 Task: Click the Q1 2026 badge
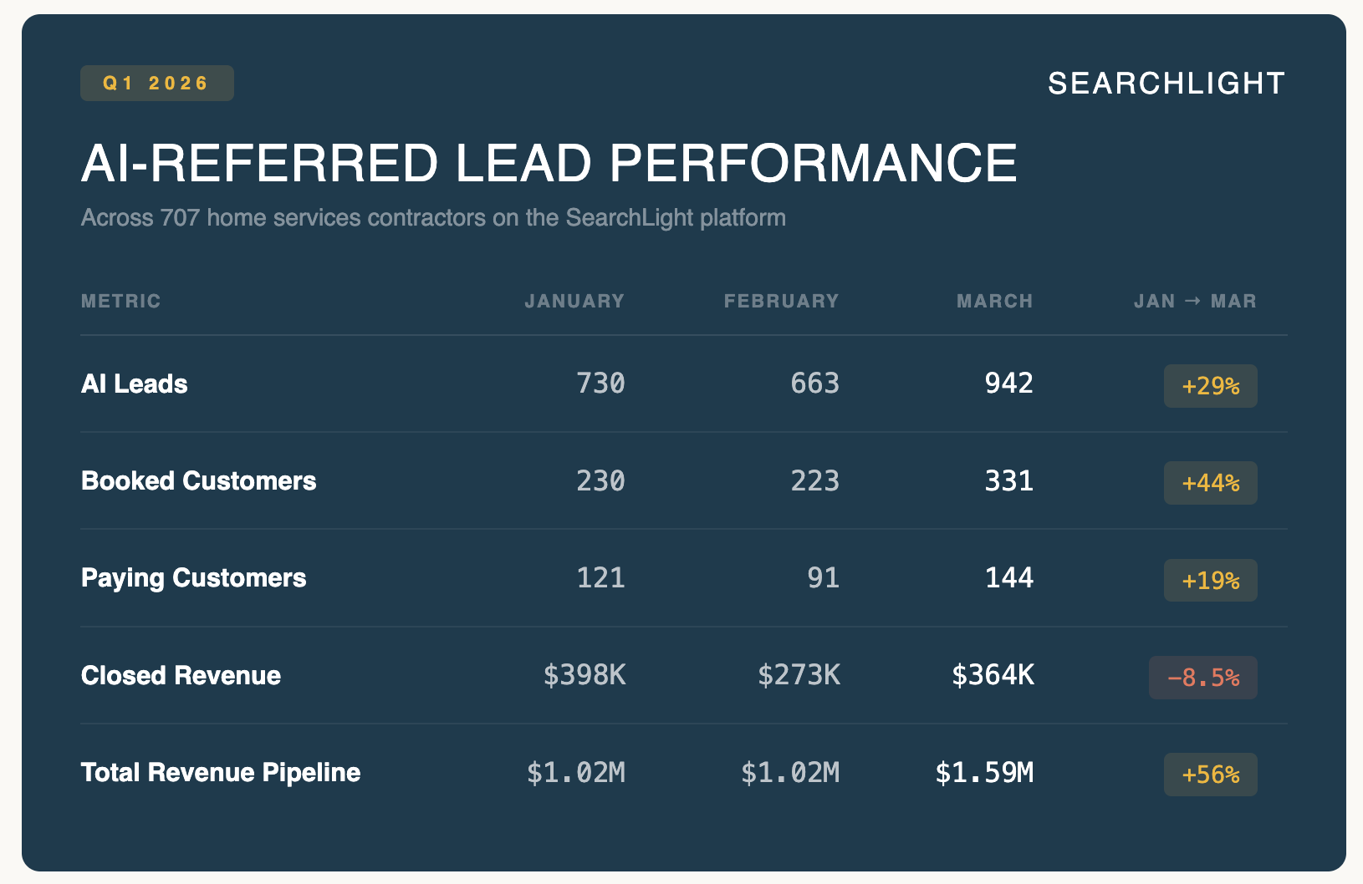click(x=157, y=84)
